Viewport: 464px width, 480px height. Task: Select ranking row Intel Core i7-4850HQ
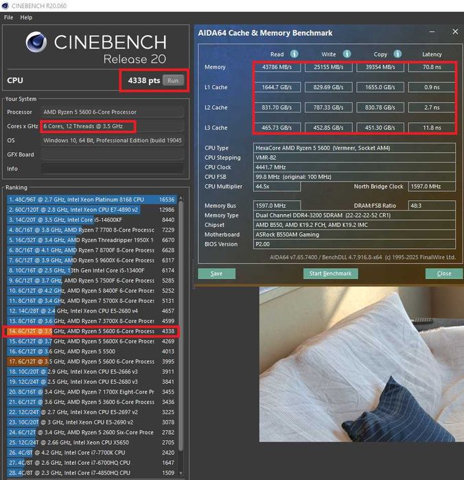pyautogui.click(x=91, y=472)
